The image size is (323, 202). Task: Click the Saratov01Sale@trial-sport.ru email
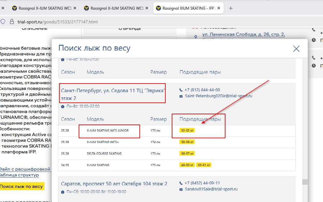click(x=211, y=189)
